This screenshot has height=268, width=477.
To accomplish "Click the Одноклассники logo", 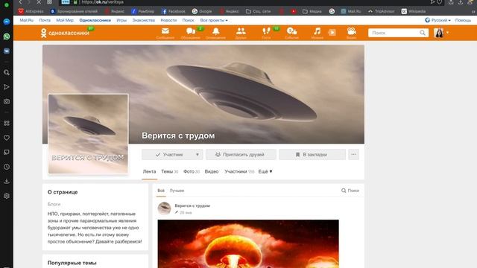I will click(65, 33).
